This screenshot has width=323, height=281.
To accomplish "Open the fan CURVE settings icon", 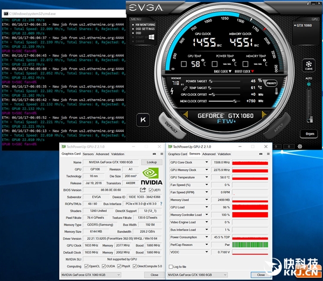I will [308, 65].
